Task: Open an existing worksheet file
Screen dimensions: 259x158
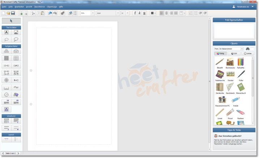Action: 8,13
